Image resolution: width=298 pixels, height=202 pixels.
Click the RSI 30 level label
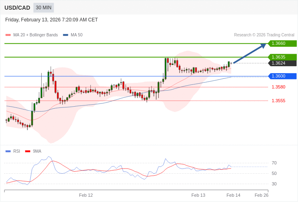click(x=274, y=184)
